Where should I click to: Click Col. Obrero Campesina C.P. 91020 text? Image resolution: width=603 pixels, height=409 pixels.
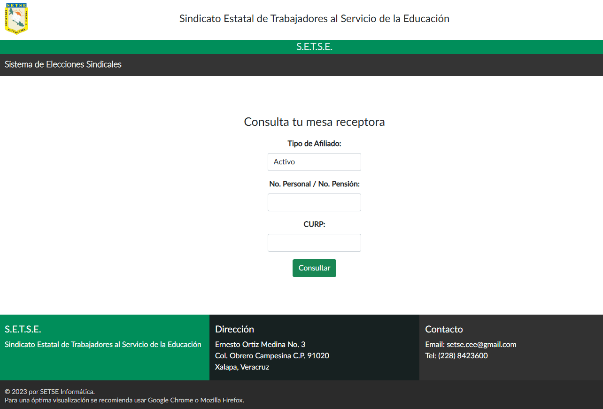click(272, 356)
